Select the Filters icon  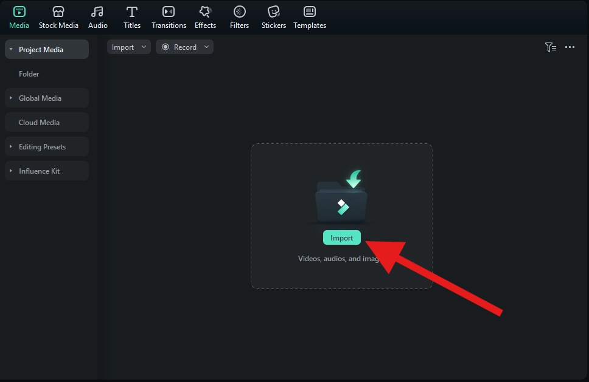(x=239, y=11)
